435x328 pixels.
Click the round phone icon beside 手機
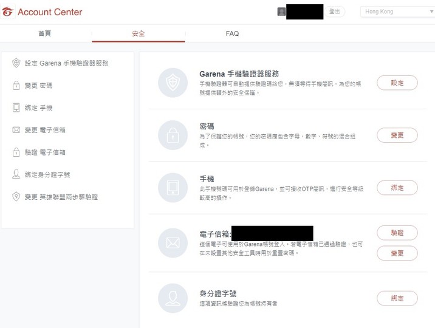tap(173, 187)
